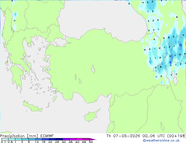Select the 25–30 mm dark navy swatch
The width and height of the screenshot is (186, 143).
[59, 139]
